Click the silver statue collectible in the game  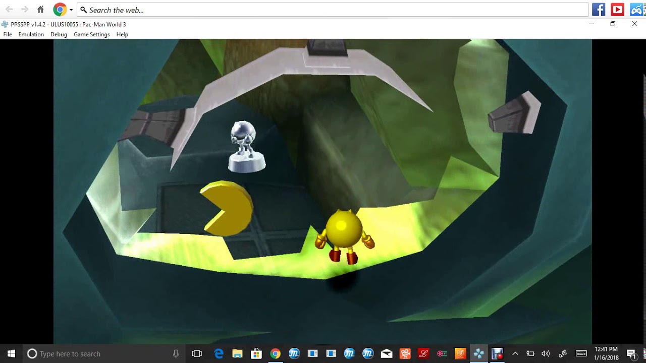(246, 146)
